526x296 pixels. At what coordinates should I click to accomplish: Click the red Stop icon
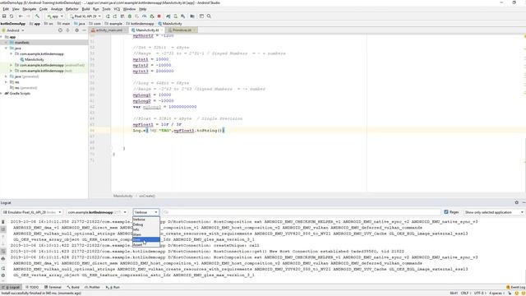coord(159,16)
